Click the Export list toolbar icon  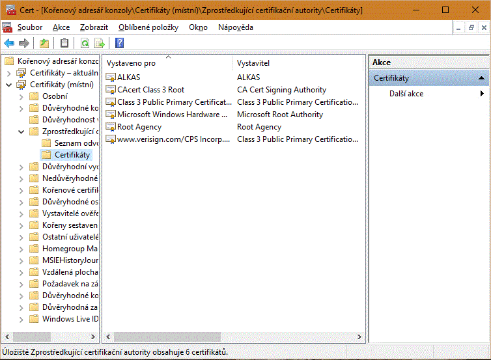coord(100,44)
